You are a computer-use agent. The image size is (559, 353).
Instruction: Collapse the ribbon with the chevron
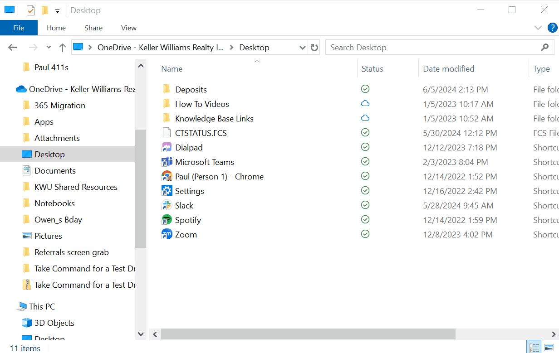pyautogui.click(x=538, y=28)
